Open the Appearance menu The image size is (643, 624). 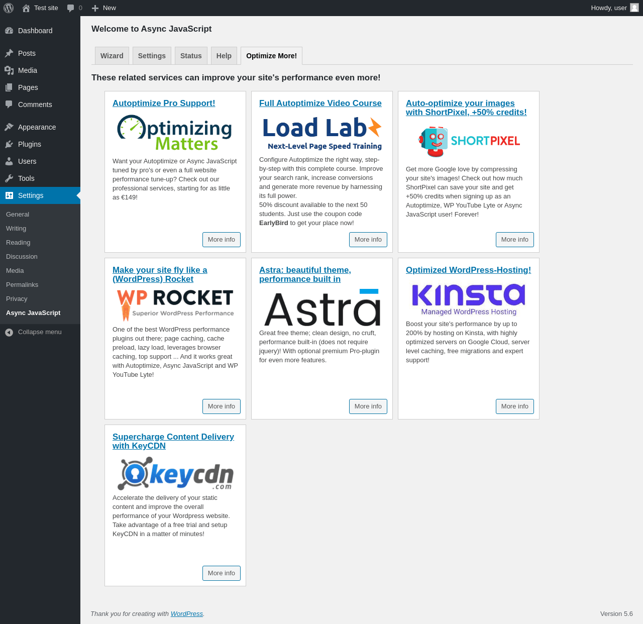point(40,127)
